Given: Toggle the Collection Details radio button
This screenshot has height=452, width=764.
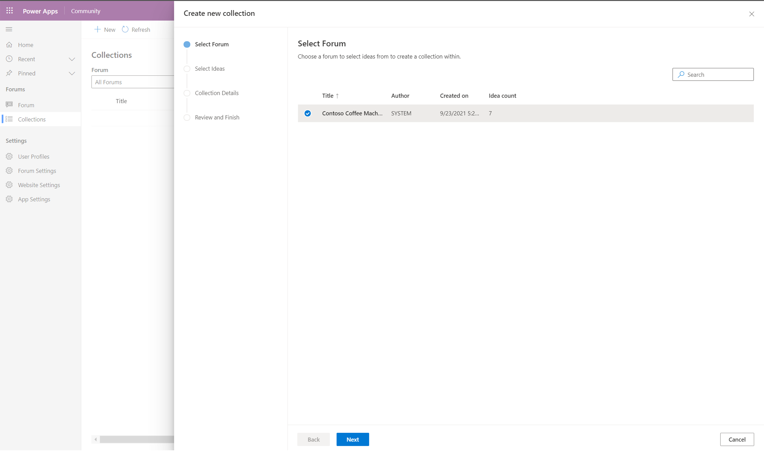Looking at the screenshot, I should tap(188, 93).
